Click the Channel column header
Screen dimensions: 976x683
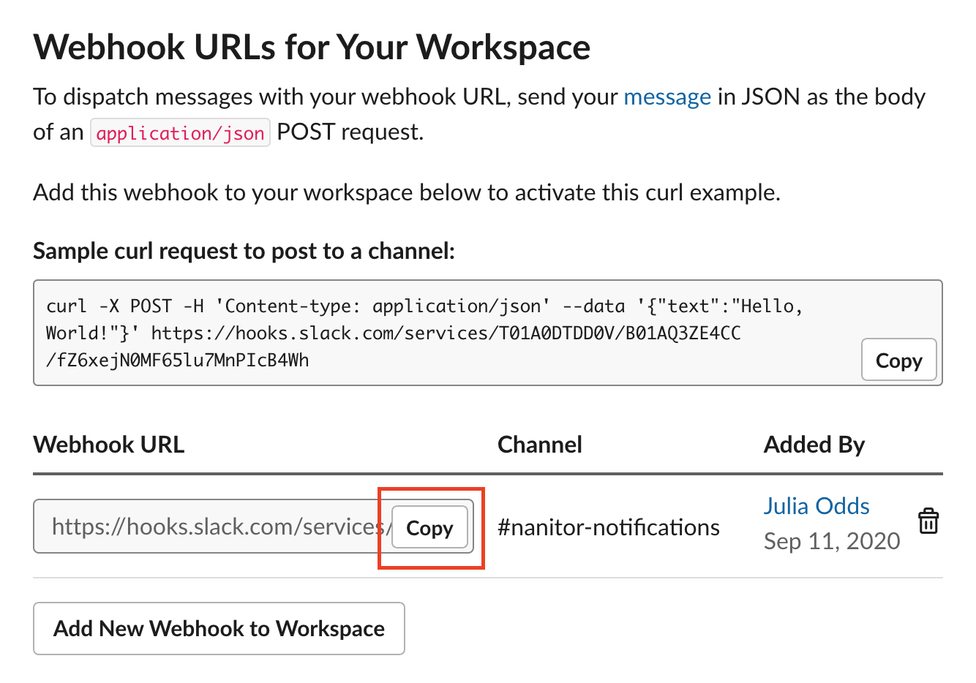click(539, 444)
